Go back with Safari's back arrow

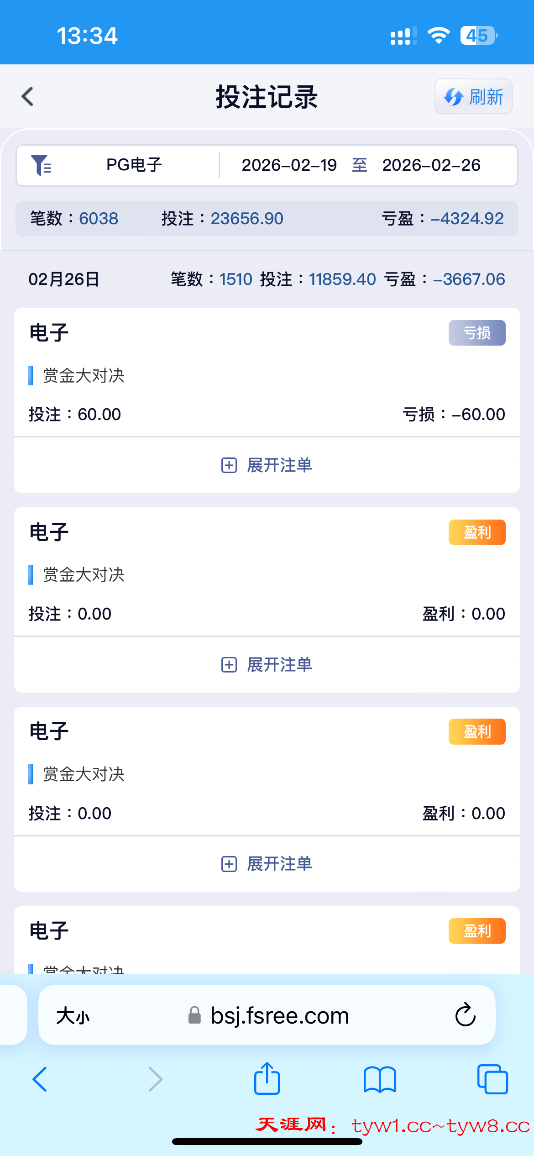pyautogui.click(x=40, y=1079)
